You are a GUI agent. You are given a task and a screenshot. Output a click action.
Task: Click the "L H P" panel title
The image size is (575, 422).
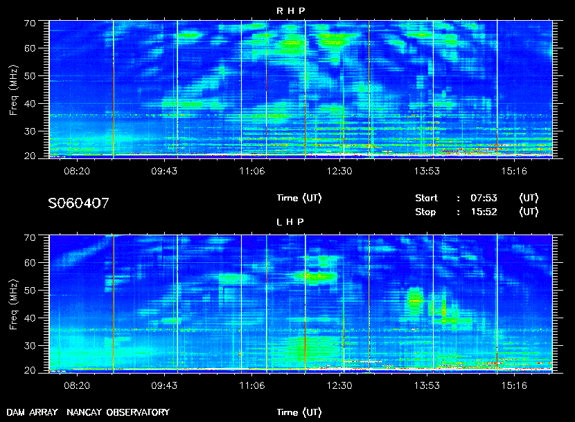coord(290,222)
